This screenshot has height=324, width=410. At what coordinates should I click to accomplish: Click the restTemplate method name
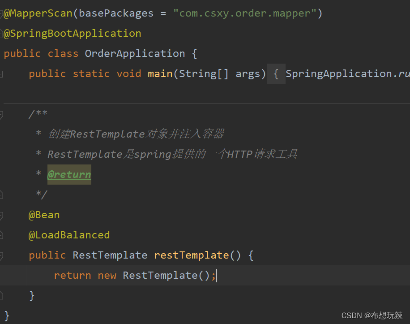point(192,255)
